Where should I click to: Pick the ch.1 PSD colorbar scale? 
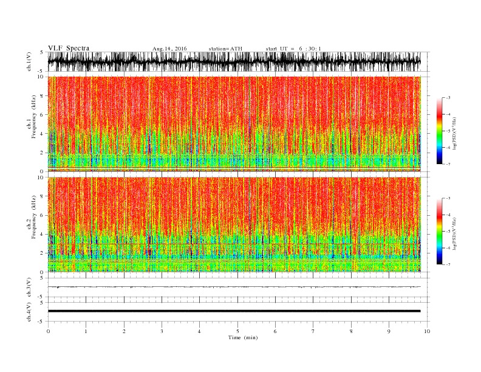click(439, 131)
